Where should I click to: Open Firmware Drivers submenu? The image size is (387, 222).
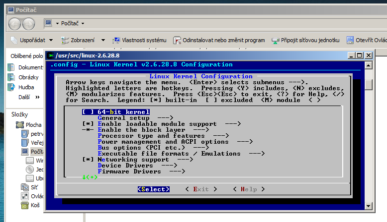pos(141,171)
